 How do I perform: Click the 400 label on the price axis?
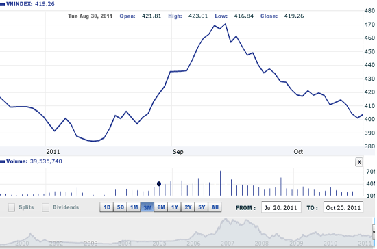(x=369, y=119)
